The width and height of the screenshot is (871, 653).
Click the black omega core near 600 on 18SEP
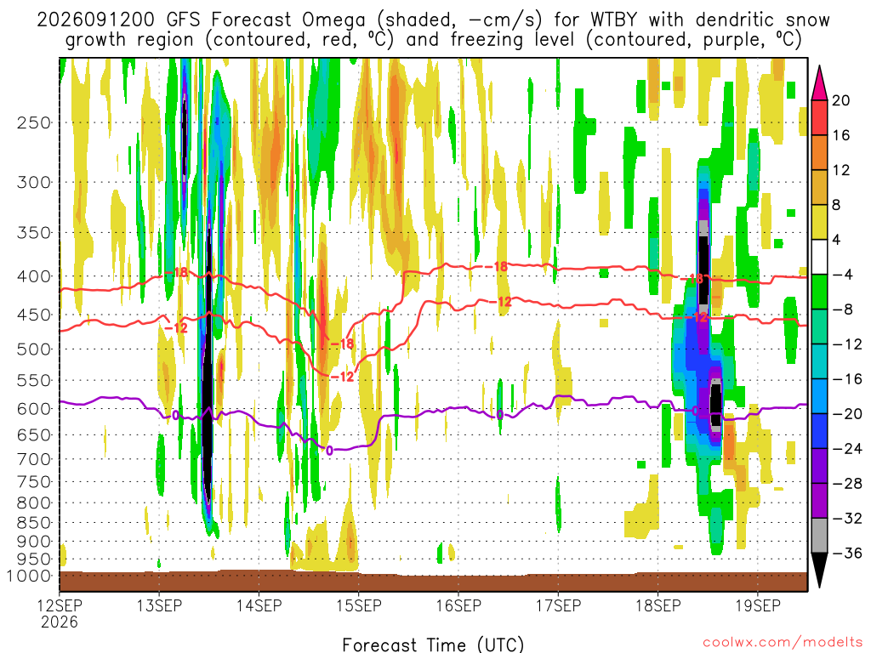(715, 405)
